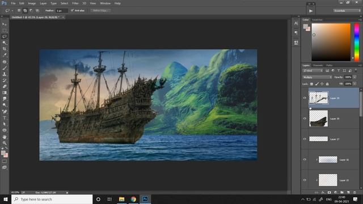Switch to the Swatches tab

pyautogui.click(x=317, y=20)
